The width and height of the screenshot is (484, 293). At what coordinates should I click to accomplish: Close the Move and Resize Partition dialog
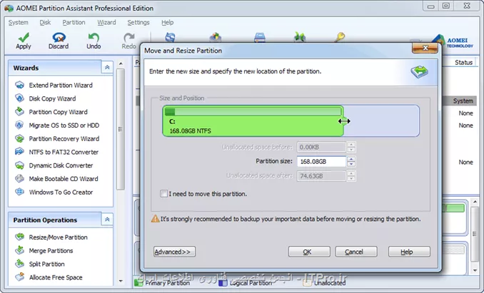pos(425,48)
